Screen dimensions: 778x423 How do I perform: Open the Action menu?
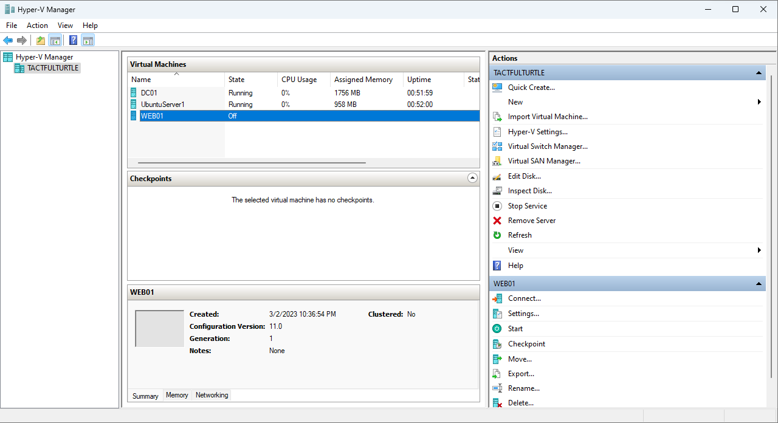click(37, 25)
